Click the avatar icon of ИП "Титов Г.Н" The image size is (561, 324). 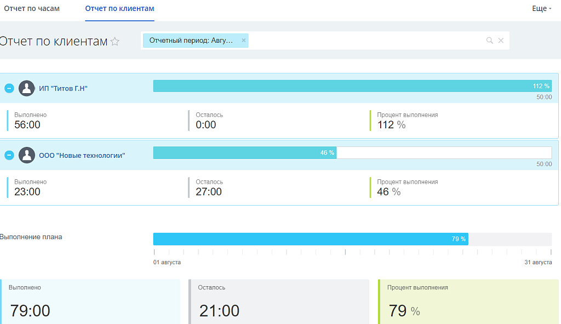[27, 88]
